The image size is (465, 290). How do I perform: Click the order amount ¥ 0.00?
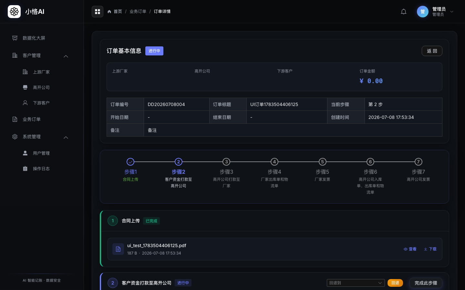coord(371,81)
